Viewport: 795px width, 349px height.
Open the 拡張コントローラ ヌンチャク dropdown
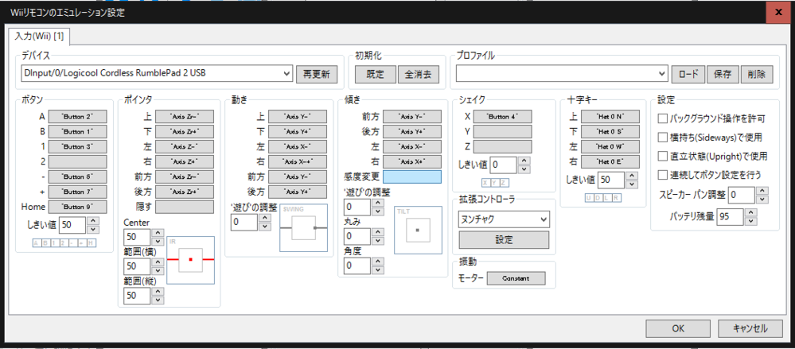[x=504, y=219]
